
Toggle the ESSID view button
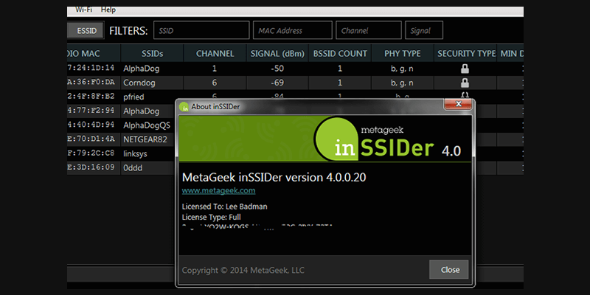click(85, 30)
